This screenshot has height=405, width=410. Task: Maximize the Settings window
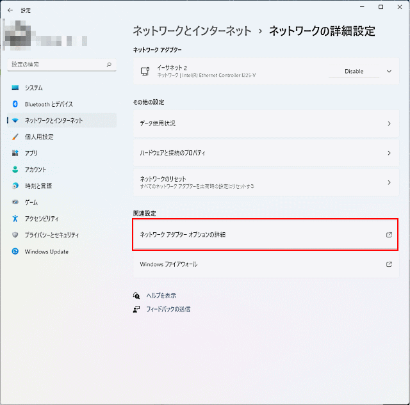(381, 7)
